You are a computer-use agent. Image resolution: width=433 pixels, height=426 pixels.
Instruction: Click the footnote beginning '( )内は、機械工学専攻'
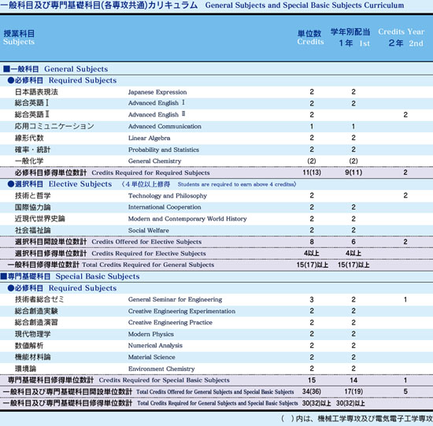click(357, 419)
